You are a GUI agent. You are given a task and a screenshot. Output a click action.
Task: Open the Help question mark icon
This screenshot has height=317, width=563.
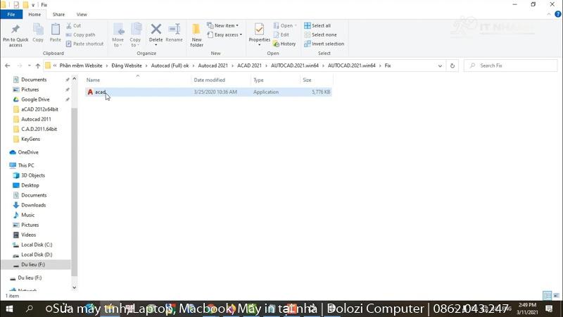click(557, 14)
